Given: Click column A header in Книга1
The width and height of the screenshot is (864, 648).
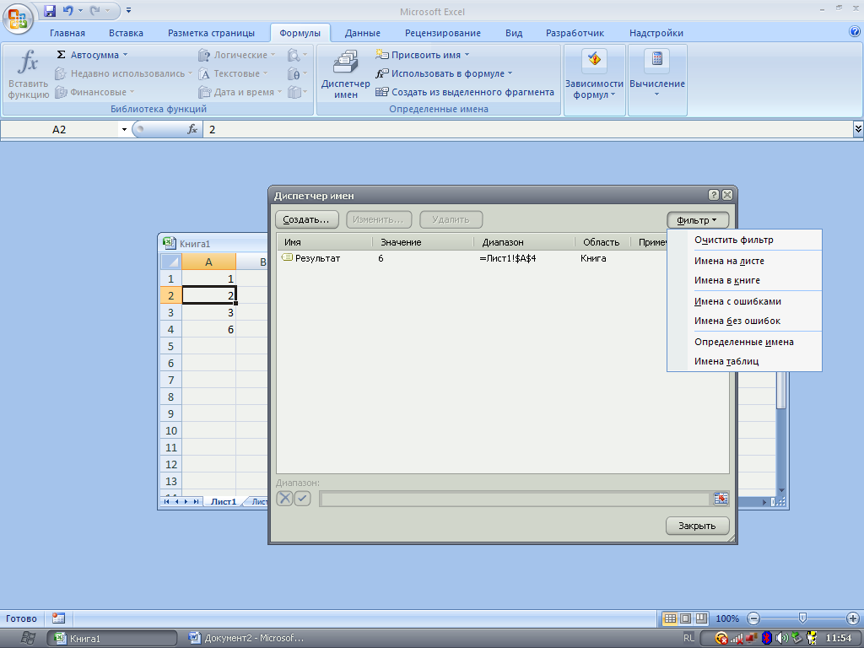Looking at the screenshot, I should tap(209, 262).
